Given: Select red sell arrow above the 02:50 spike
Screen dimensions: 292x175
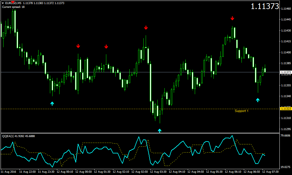Looking at the screenshot, I should (x=146, y=28).
